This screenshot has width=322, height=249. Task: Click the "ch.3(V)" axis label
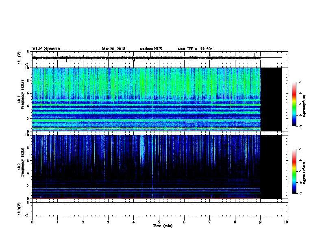(20, 209)
